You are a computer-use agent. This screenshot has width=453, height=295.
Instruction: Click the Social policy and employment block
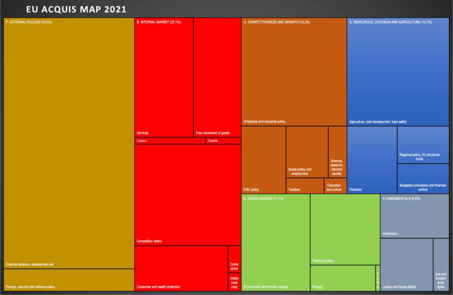(x=306, y=152)
